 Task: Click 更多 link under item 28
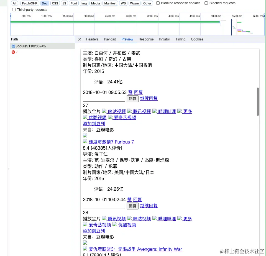pyautogui.click(x=185, y=219)
